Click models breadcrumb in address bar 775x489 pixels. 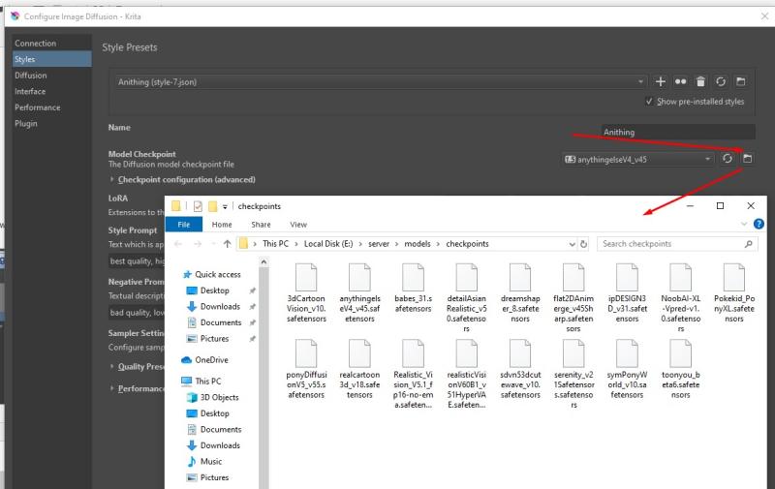pyautogui.click(x=418, y=243)
